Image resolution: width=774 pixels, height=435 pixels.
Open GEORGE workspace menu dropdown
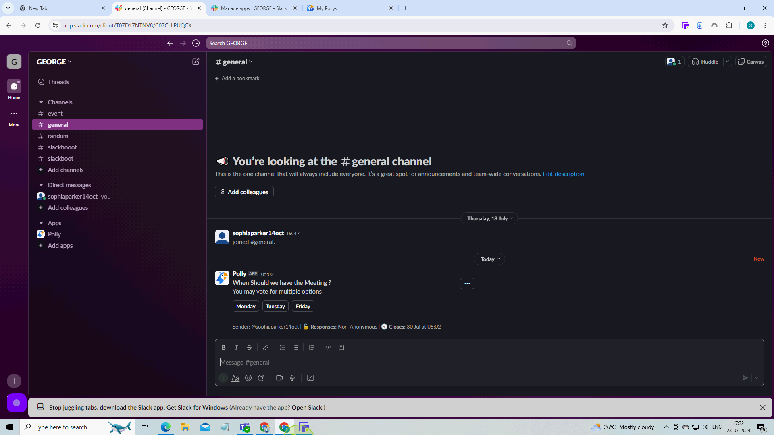(54, 62)
